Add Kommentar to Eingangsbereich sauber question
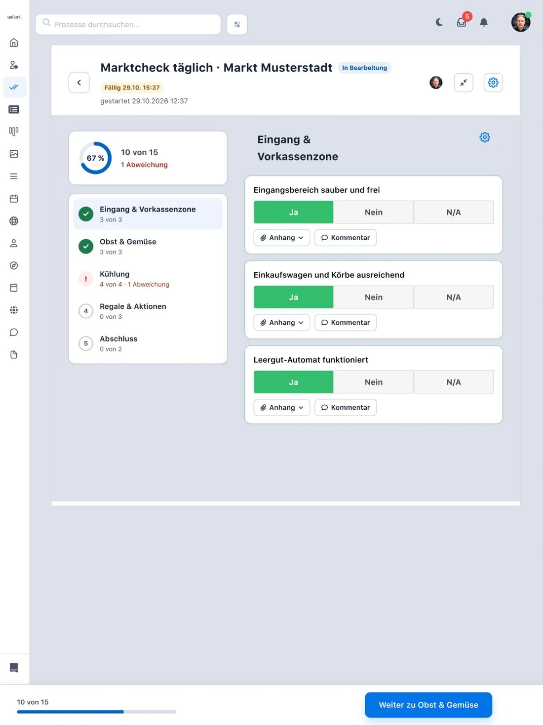This screenshot has height=725, width=543. click(x=346, y=238)
